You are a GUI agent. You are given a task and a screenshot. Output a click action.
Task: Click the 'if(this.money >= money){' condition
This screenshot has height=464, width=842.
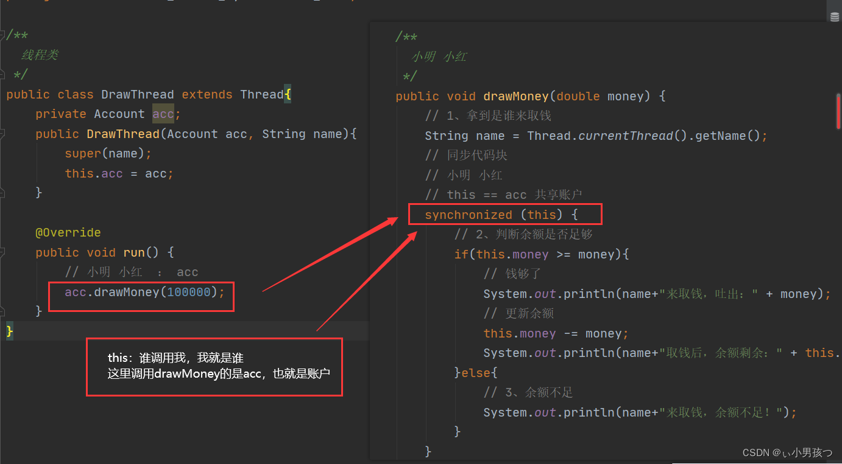(x=542, y=254)
